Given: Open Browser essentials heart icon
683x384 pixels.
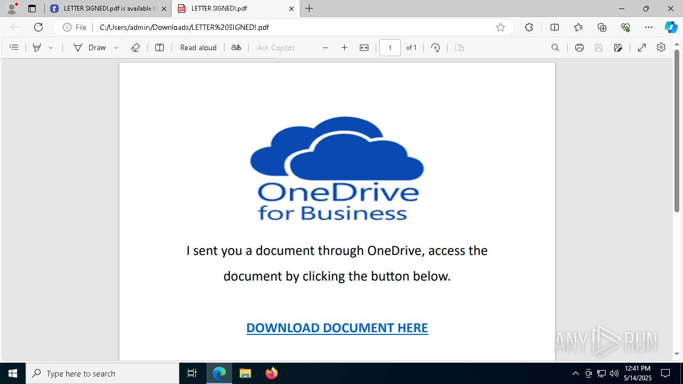Looking at the screenshot, I should tap(625, 27).
